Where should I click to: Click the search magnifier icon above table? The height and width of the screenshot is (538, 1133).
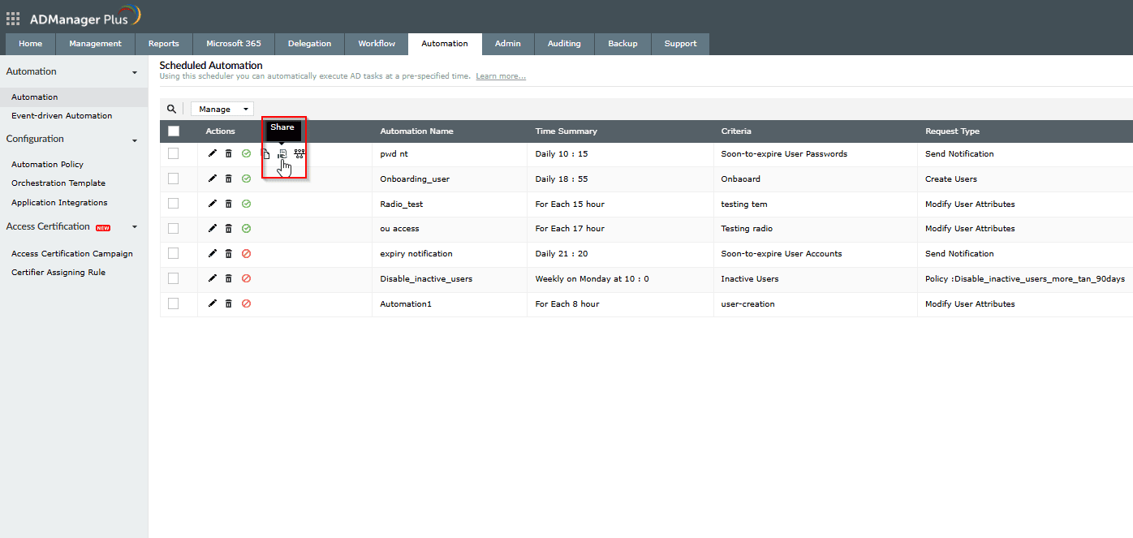pyautogui.click(x=171, y=109)
